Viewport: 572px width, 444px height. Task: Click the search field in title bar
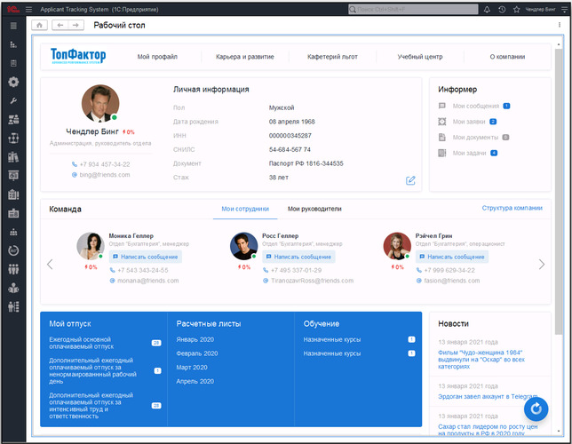tap(413, 10)
